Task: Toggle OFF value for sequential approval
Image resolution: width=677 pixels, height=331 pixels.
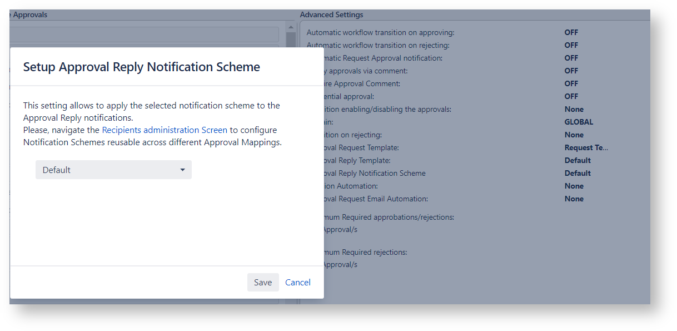Action: pyautogui.click(x=571, y=97)
